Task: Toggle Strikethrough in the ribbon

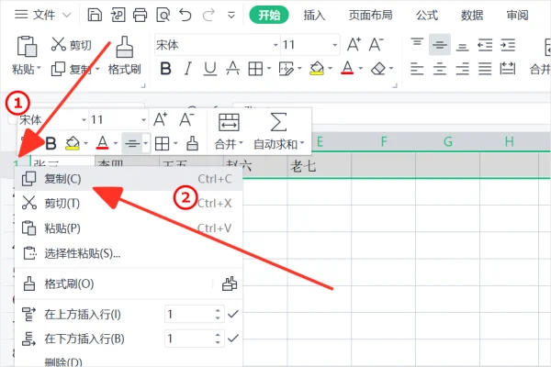Action: tap(232, 69)
